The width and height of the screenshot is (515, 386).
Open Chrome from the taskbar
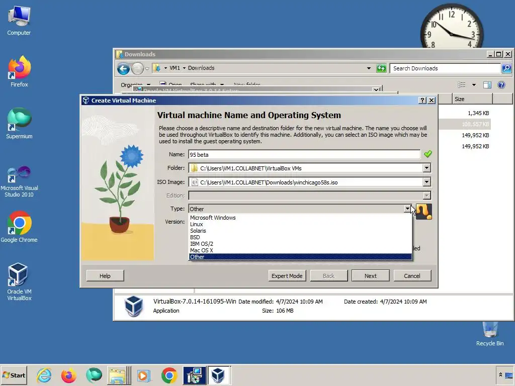[x=169, y=375]
